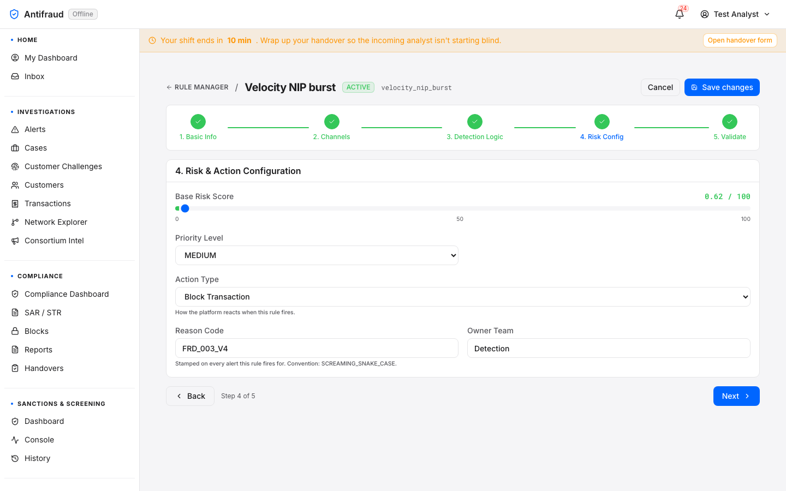786x491 pixels.
Task: Click the Blocks lock icon
Action: tap(15, 331)
